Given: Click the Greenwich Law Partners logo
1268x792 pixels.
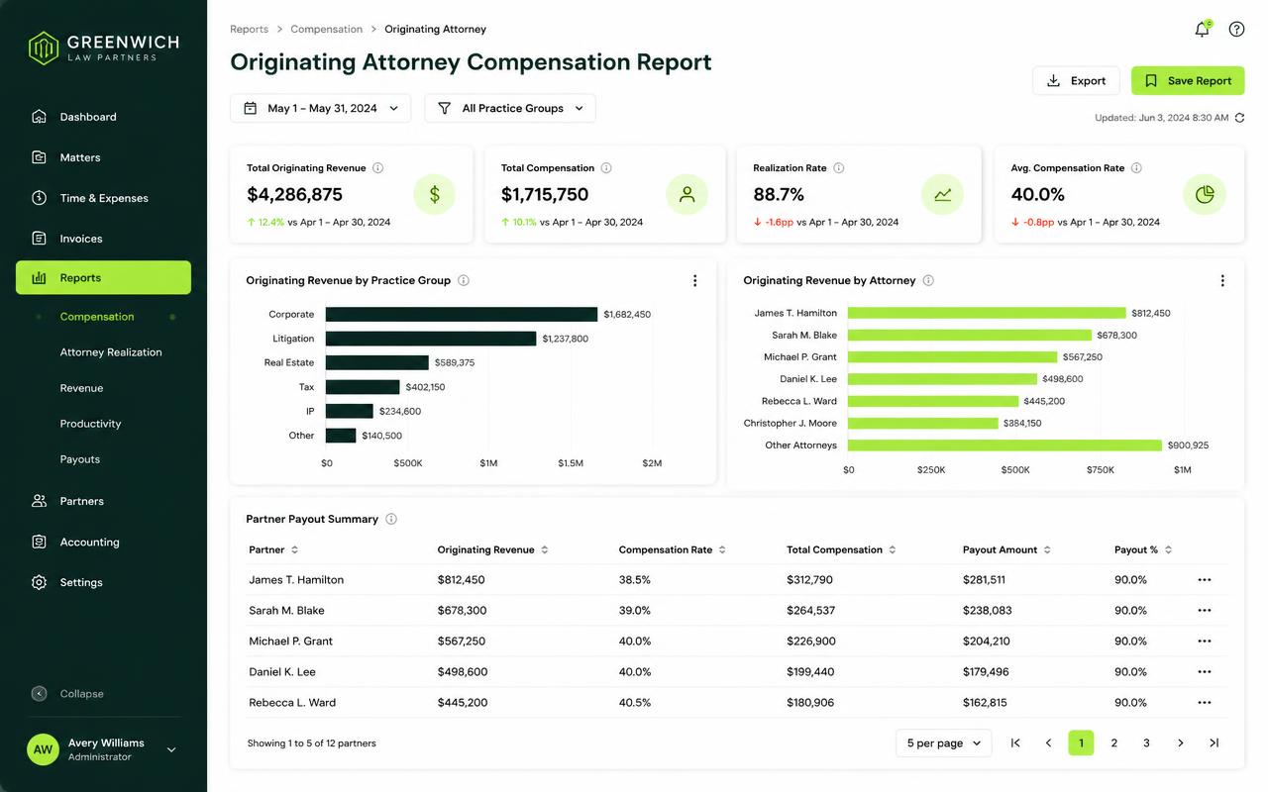Looking at the screenshot, I should 103,47.
